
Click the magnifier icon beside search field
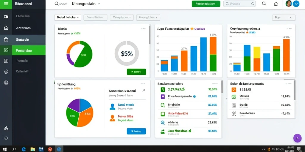pyautogui.click(x=264, y=4)
